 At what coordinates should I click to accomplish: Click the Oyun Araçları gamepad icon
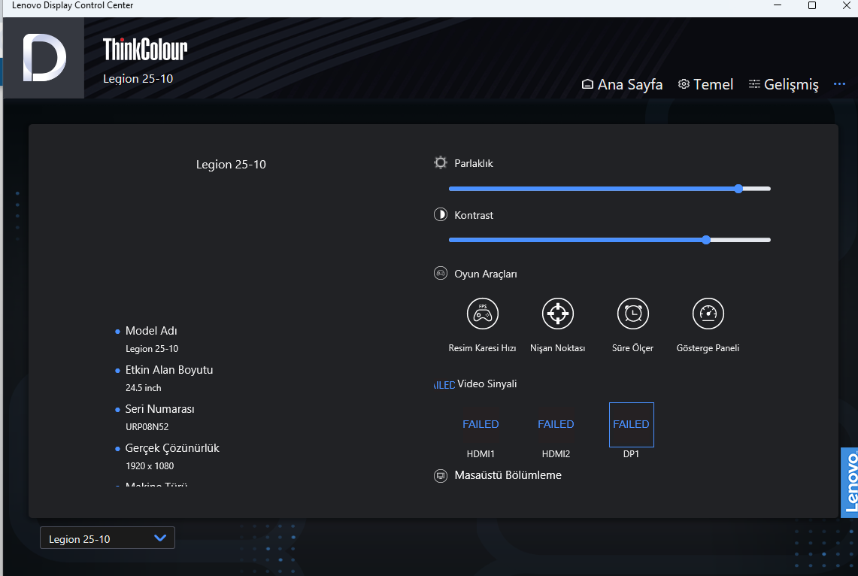pos(441,273)
